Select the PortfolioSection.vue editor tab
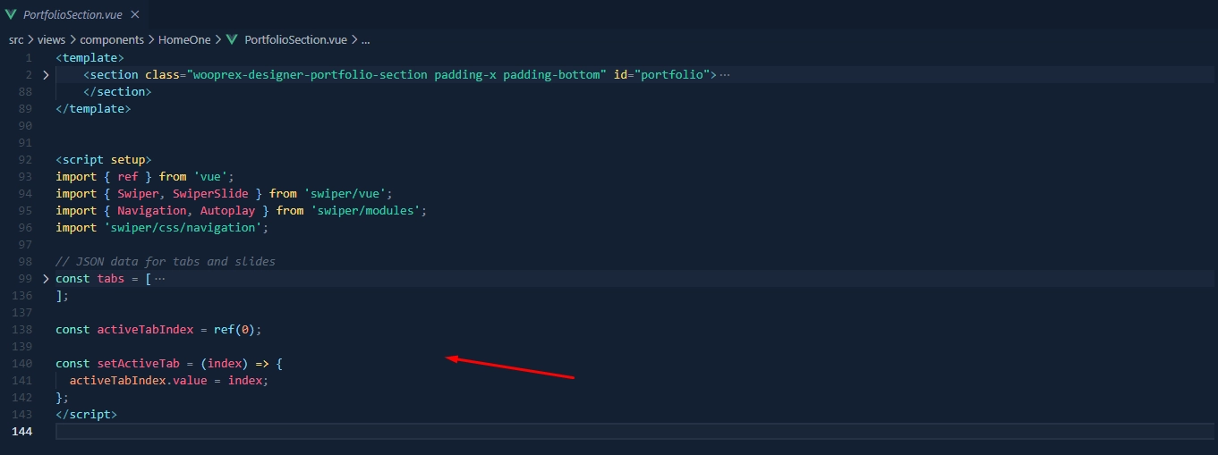 73,14
